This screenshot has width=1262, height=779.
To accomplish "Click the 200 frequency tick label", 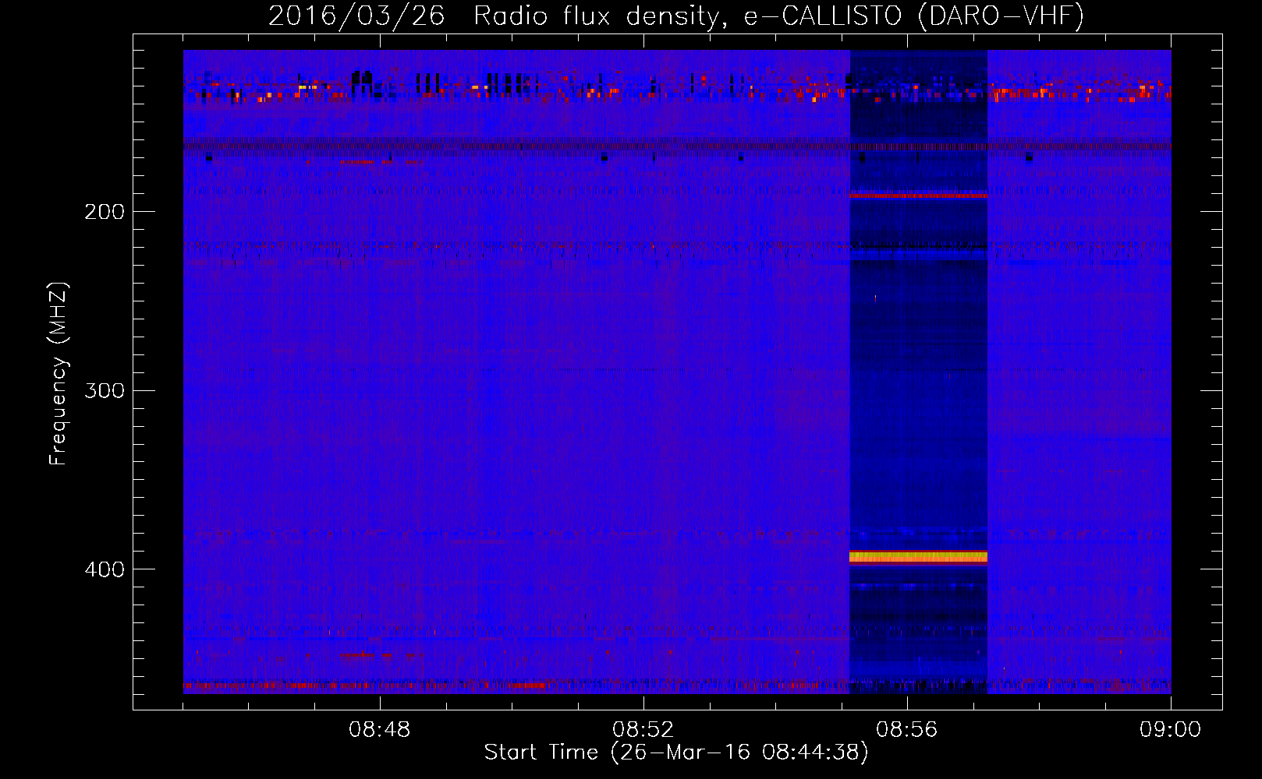I will [x=105, y=212].
